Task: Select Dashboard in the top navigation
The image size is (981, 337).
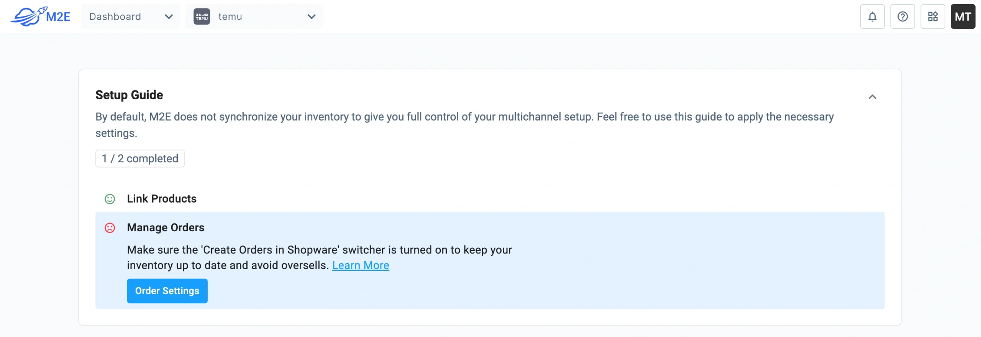Action: [x=115, y=16]
